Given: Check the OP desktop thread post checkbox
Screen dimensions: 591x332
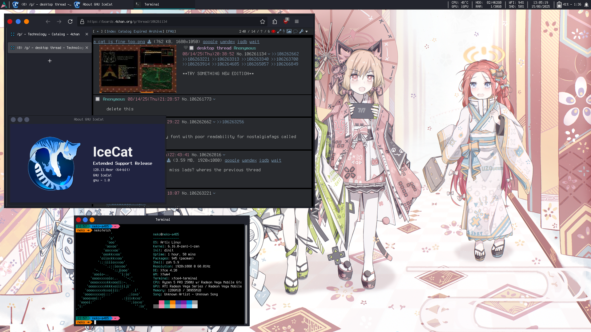Looking at the screenshot, I should [191, 48].
